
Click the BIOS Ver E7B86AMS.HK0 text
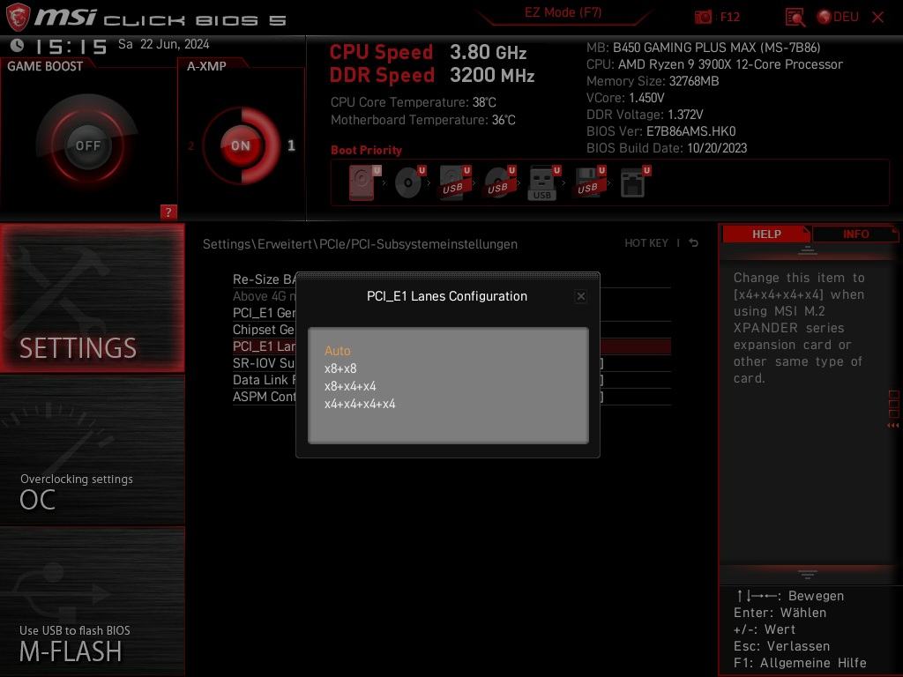click(661, 131)
